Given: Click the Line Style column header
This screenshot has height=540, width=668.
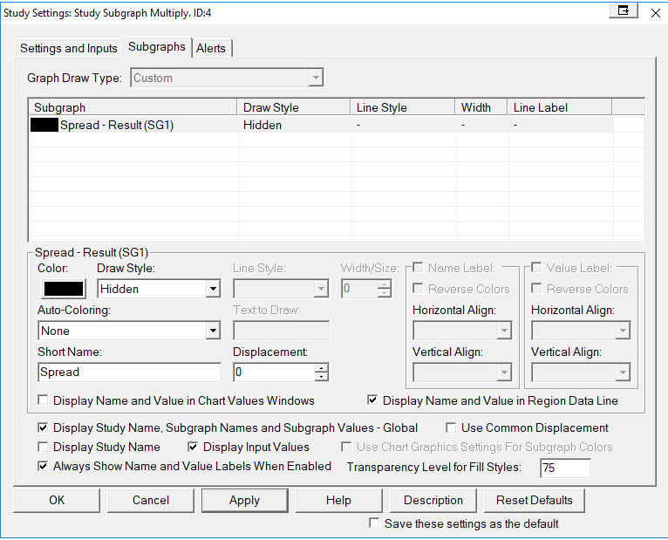Looking at the screenshot, I should (403, 107).
